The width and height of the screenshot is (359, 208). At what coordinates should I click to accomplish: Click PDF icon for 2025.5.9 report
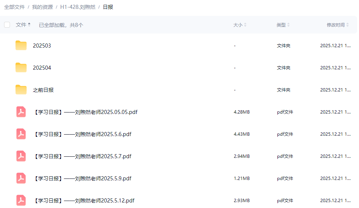21,178
